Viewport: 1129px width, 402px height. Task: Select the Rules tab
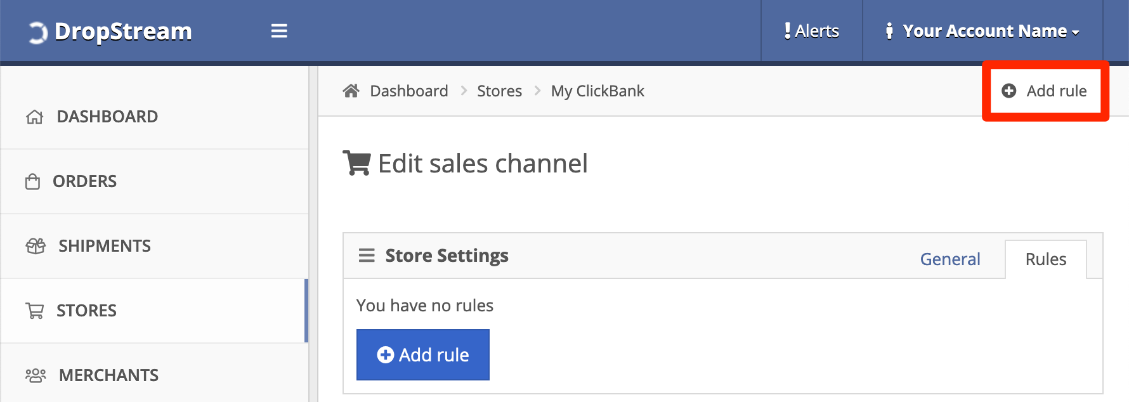[1046, 259]
